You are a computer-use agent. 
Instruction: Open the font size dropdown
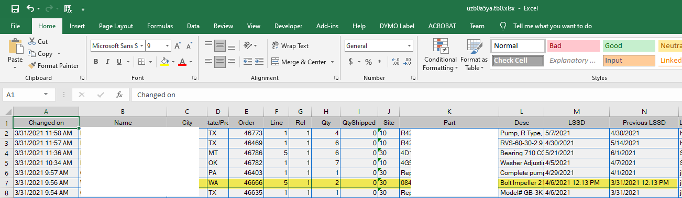click(167, 46)
